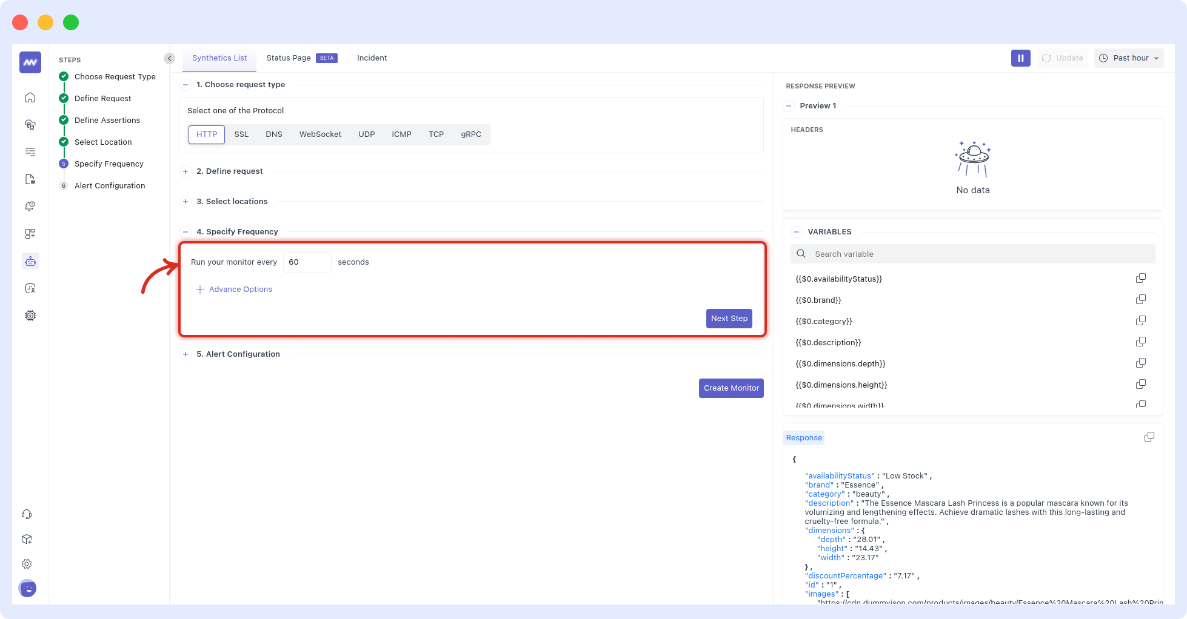Copy the {{$0.category}} variable
The height and width of the screenshot is (619, 1187).
pyautogui.click(x=1140, y=321)
